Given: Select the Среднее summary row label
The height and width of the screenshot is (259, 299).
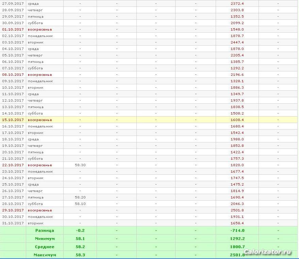Looking at the screenshot, I should [x=45, y=247].
